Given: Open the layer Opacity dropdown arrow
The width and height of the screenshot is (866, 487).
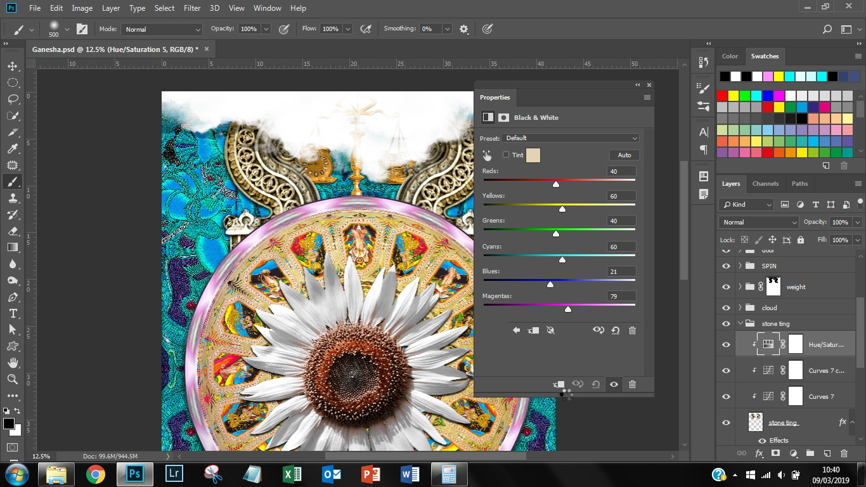Looking at the screenshot, I should click(857, 222).
